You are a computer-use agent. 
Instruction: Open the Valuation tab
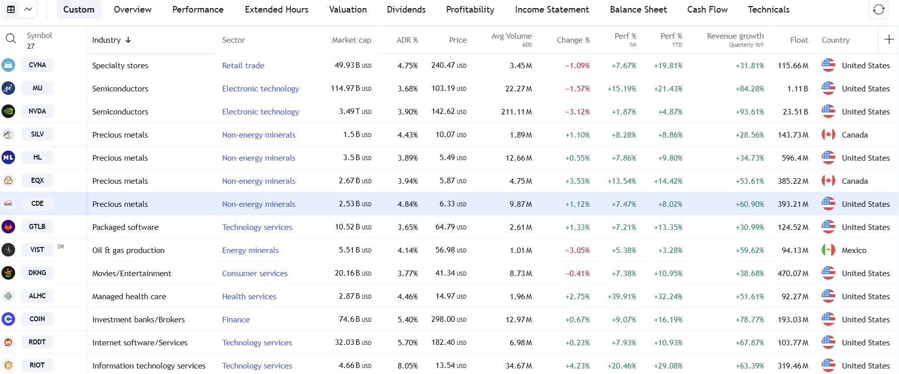[x=348, y=10]
